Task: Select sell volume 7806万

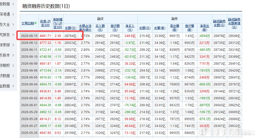Action: [175, 84]
